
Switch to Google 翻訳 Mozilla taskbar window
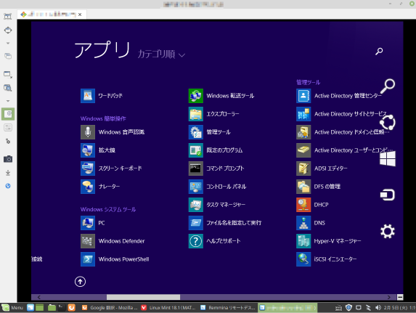coord(110,308)
